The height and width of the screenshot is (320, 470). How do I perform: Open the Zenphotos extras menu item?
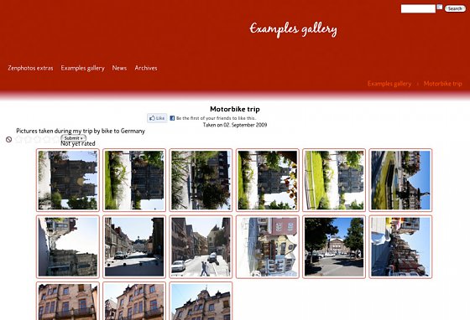(x=30, y=68)
